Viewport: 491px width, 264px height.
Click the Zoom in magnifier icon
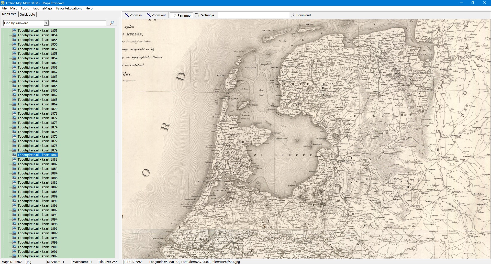127,15
